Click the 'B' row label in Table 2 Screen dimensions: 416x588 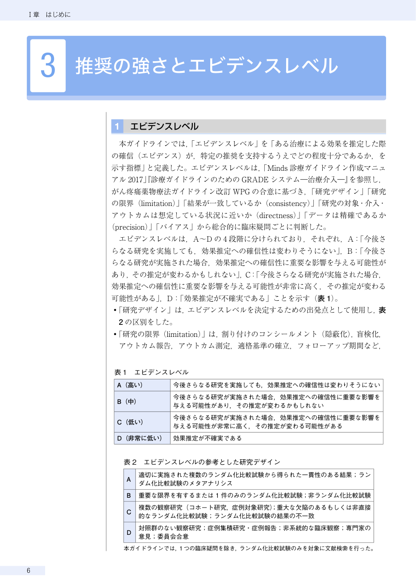coord(129,495)
